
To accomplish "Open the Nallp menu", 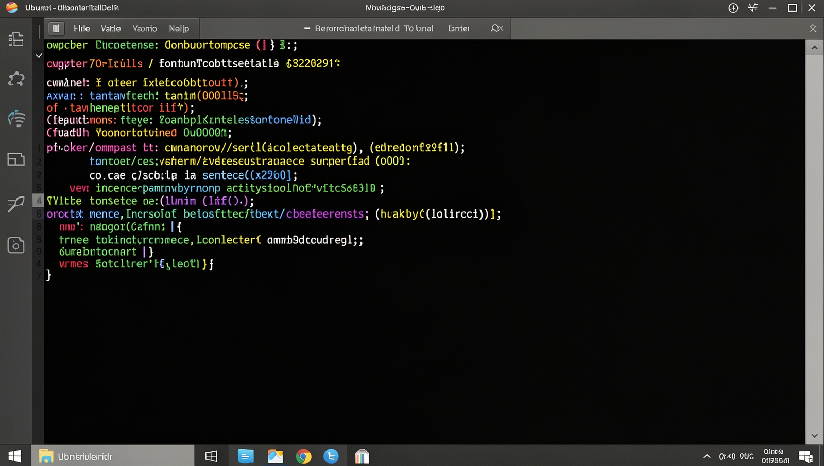I will (179, 29).
